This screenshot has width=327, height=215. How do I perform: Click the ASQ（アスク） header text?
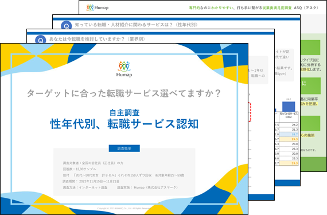click(x=306, y=7)
